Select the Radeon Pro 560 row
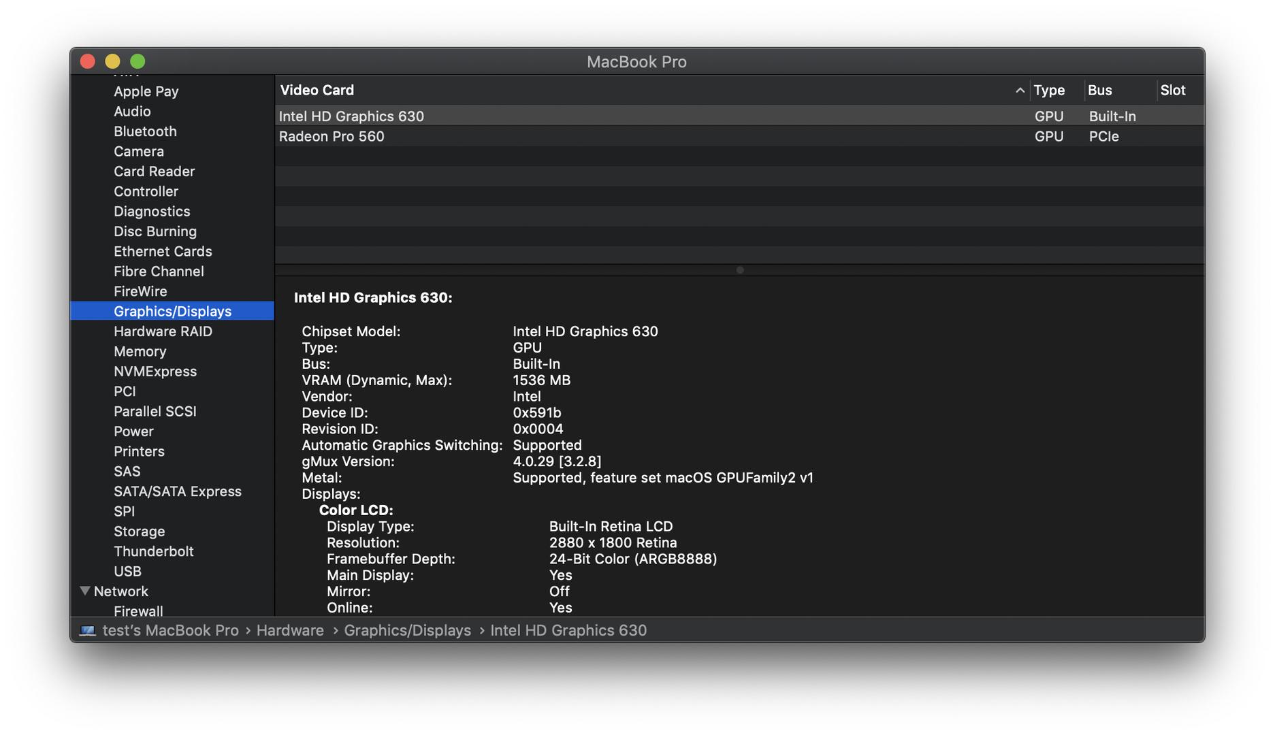 pyautogui.click(x=740, y=137)
